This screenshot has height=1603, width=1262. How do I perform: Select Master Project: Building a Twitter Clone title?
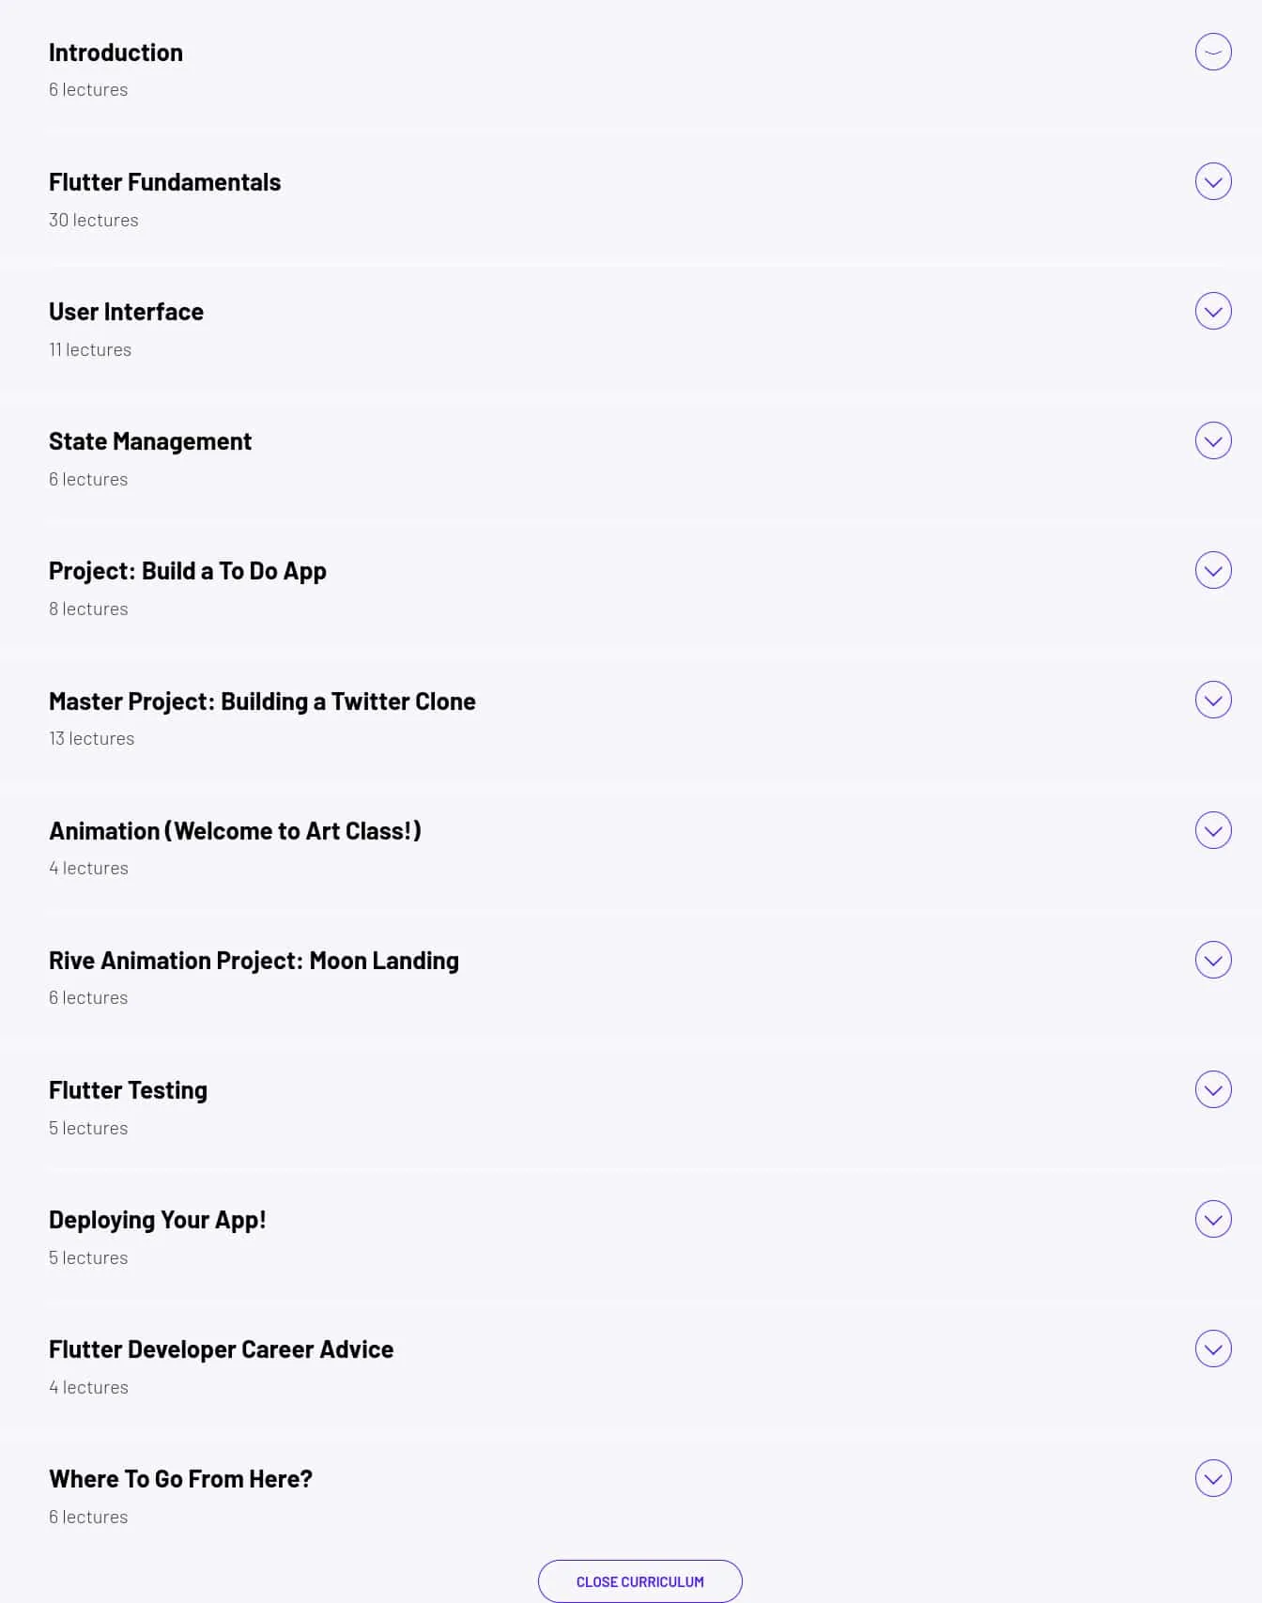[262, 701]
